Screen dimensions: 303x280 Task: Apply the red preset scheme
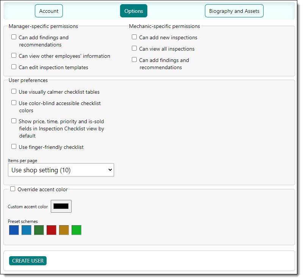click(52, 230)
